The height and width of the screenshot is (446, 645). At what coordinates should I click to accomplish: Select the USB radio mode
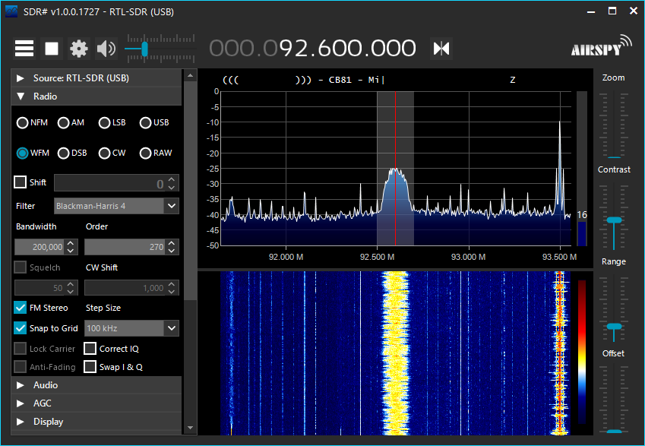146,122
